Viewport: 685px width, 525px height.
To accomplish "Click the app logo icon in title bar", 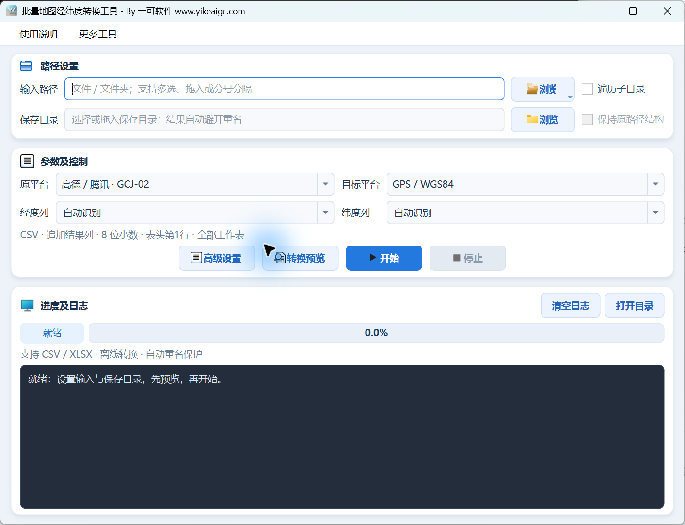I will pyautogui.click(x=12, y=11).
